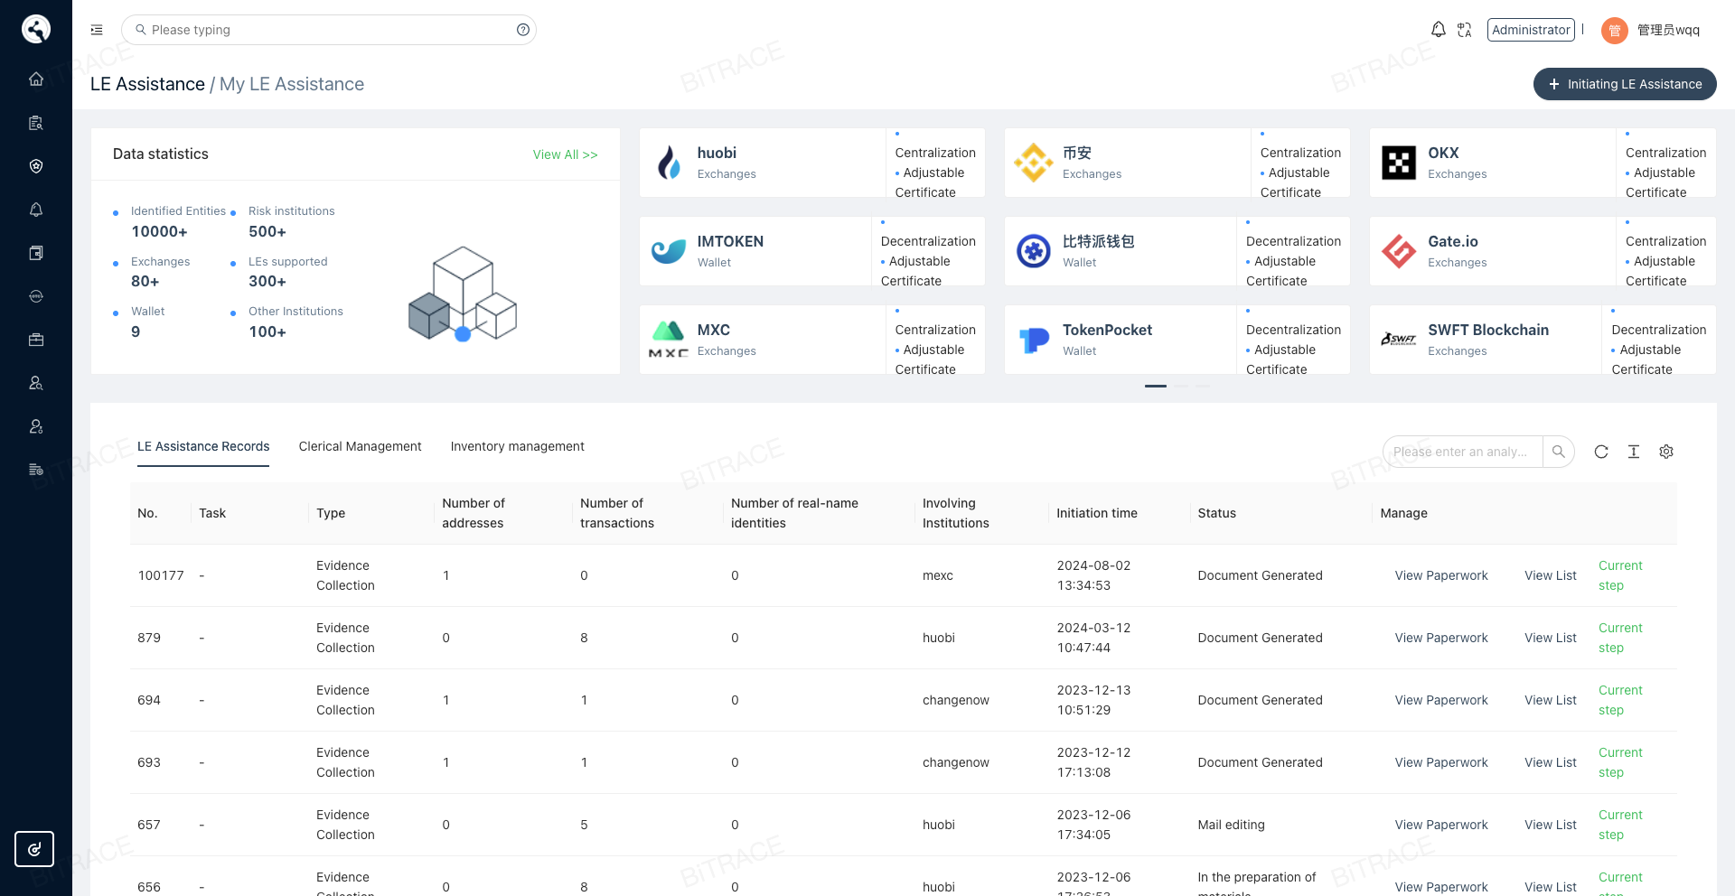Open the MXC exchange card
Image resolution: width=1735 pixels, height=896 pixels.
click(812, 340)
